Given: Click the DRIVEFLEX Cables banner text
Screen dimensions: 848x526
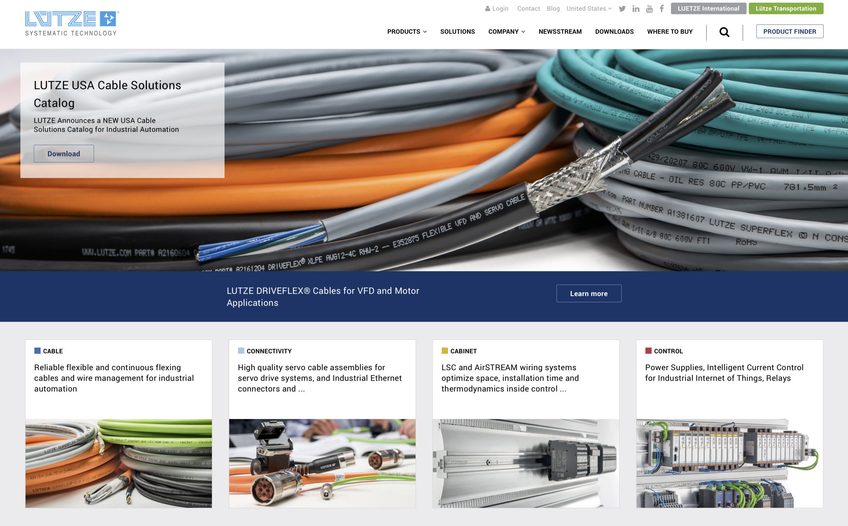Looking at the screenshot, I should pos(323,296).
